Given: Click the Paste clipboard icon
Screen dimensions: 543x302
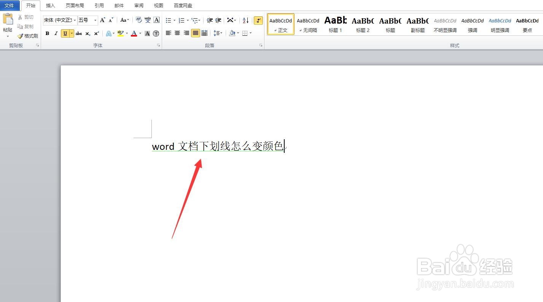Looking at the screenshot, I should tap(8, 19).
